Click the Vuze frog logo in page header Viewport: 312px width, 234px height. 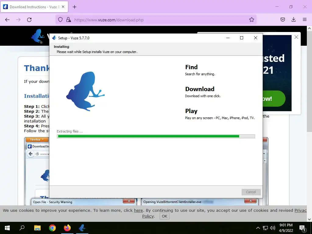click(x=38, y=36)
